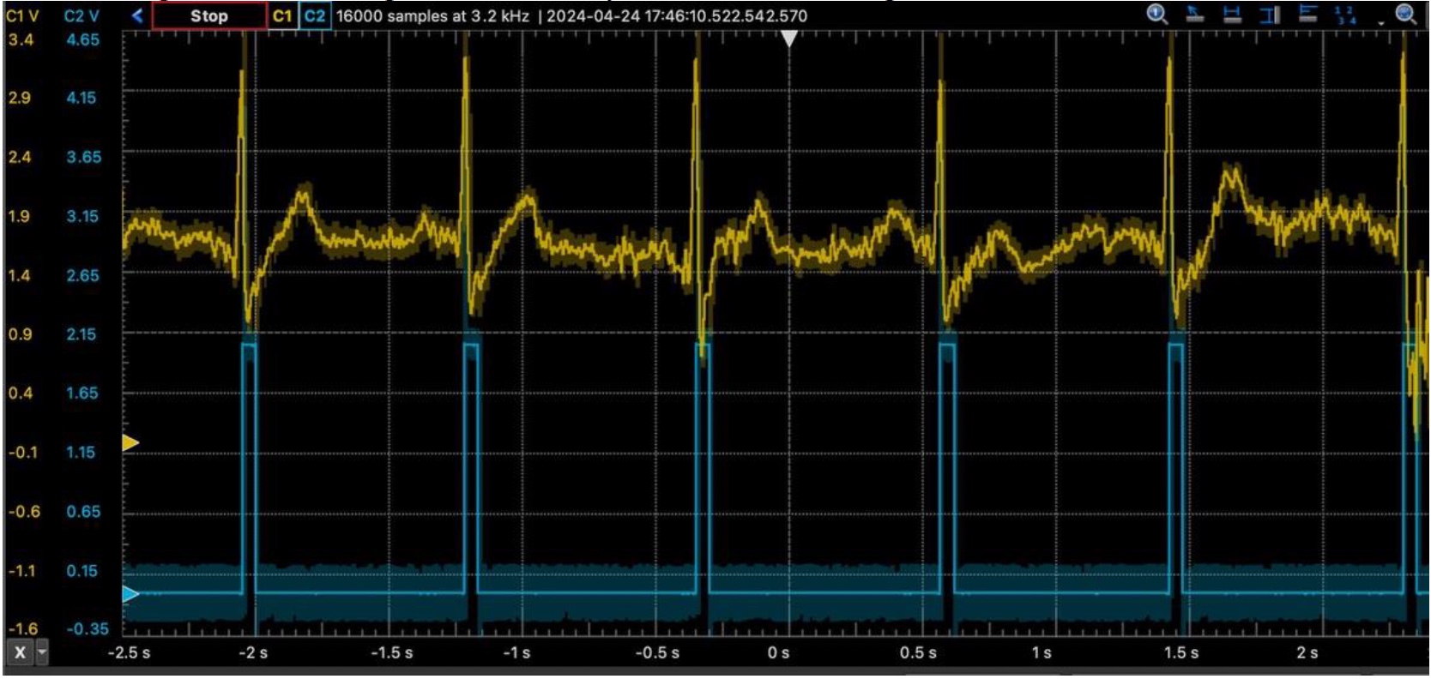Expand the dropdown arrow beside X button
Image resolution: width=1431 pixels, height=679 pixels.
(41, 653)
